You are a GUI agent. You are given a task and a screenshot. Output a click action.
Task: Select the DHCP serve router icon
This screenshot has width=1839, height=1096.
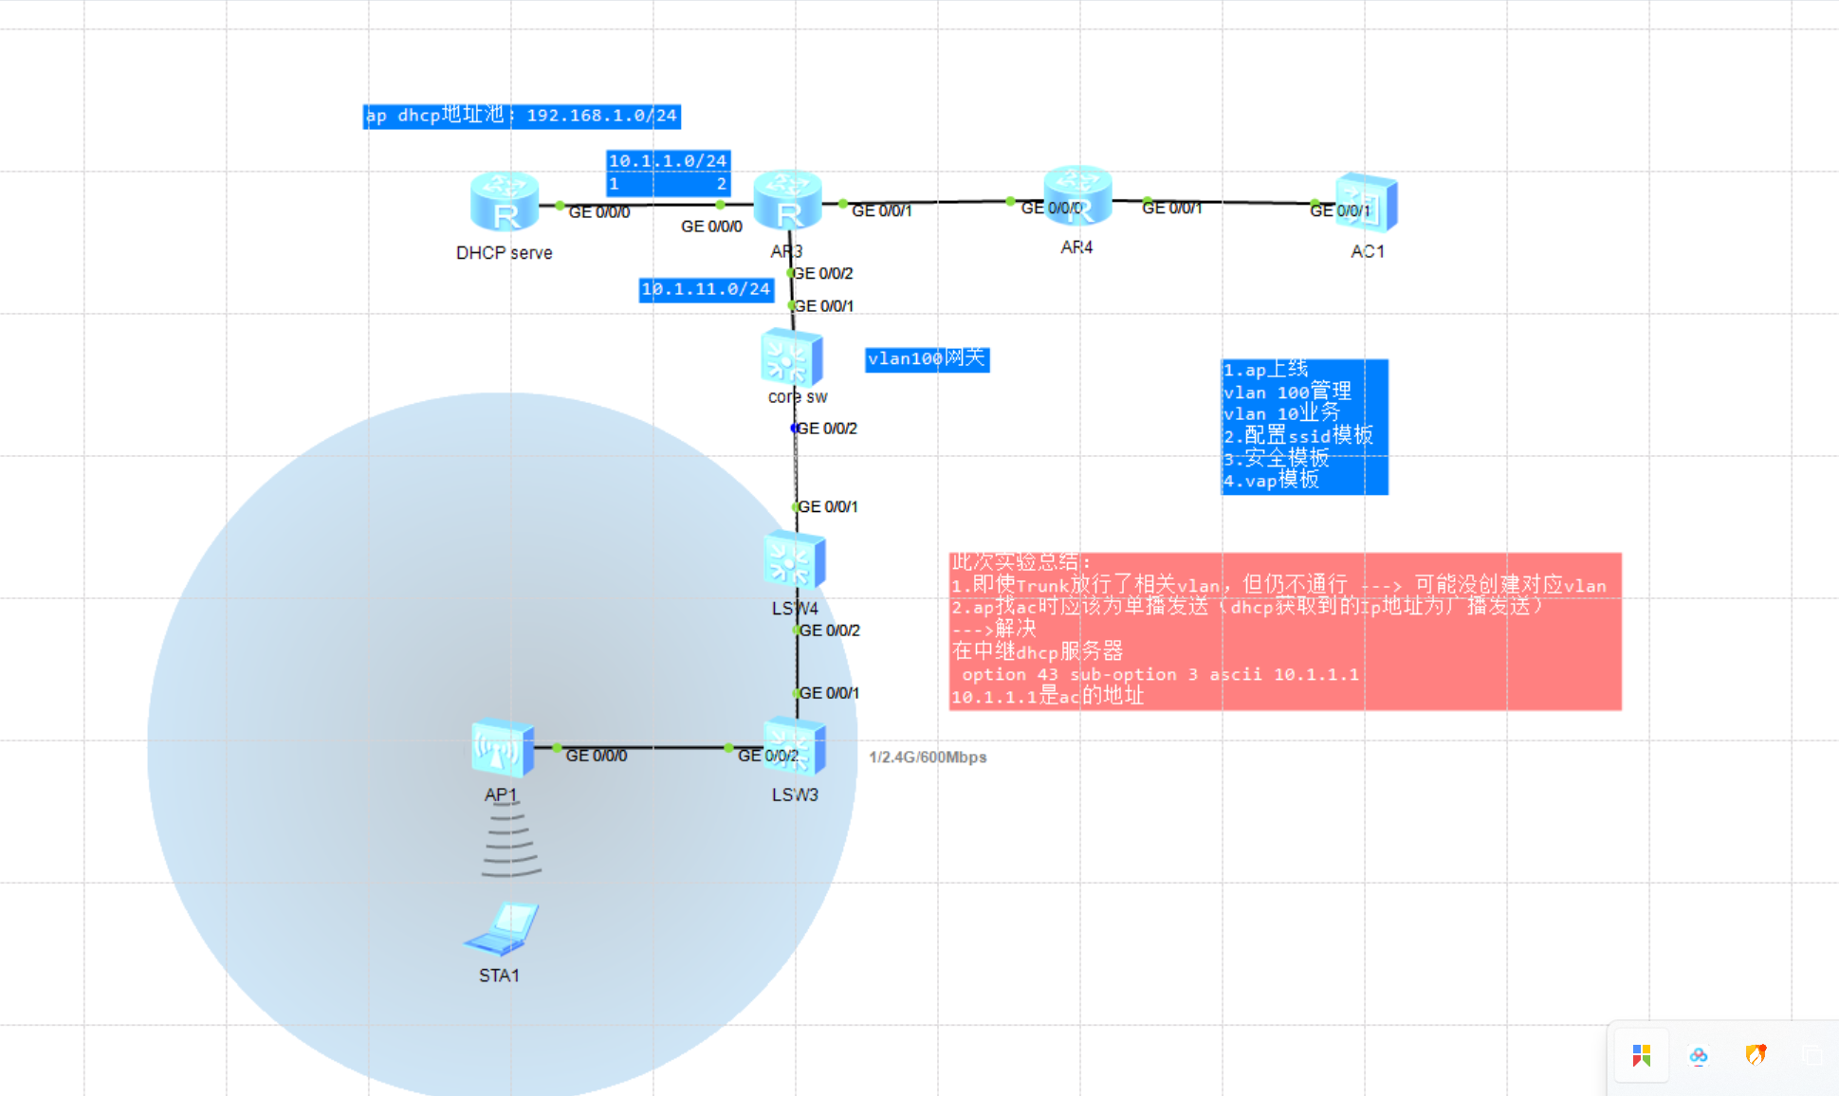(x=505, y=202)
